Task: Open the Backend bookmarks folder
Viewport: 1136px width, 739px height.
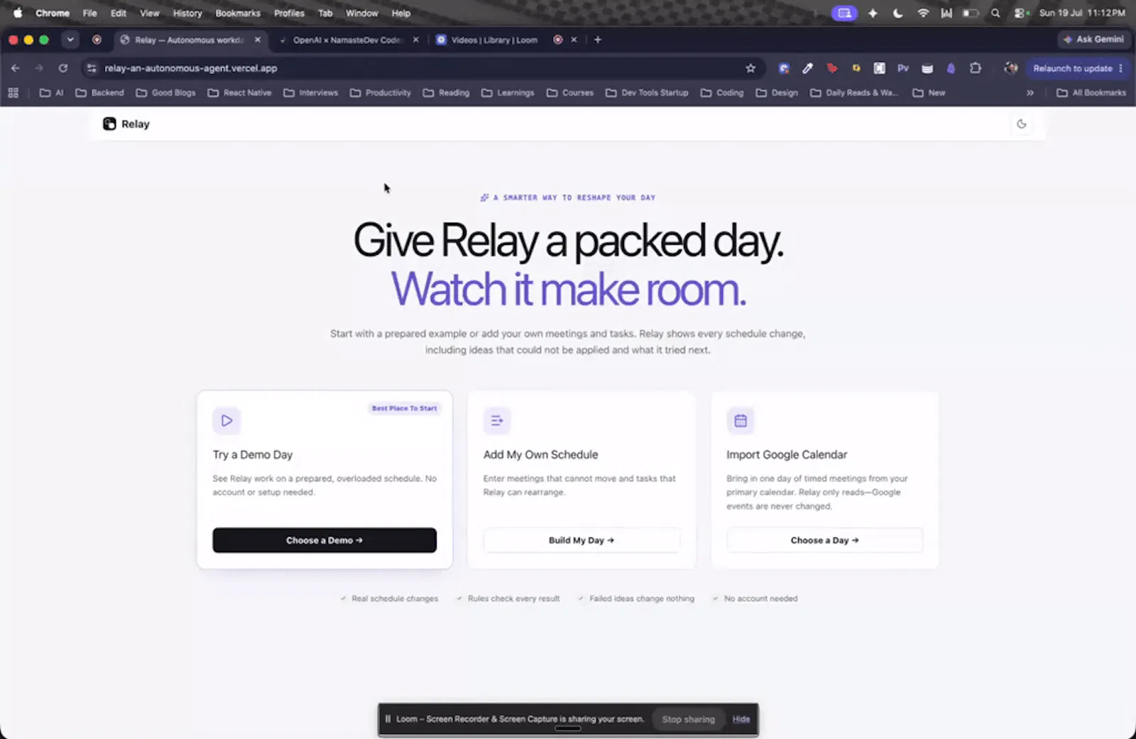Action: point(99,93)
